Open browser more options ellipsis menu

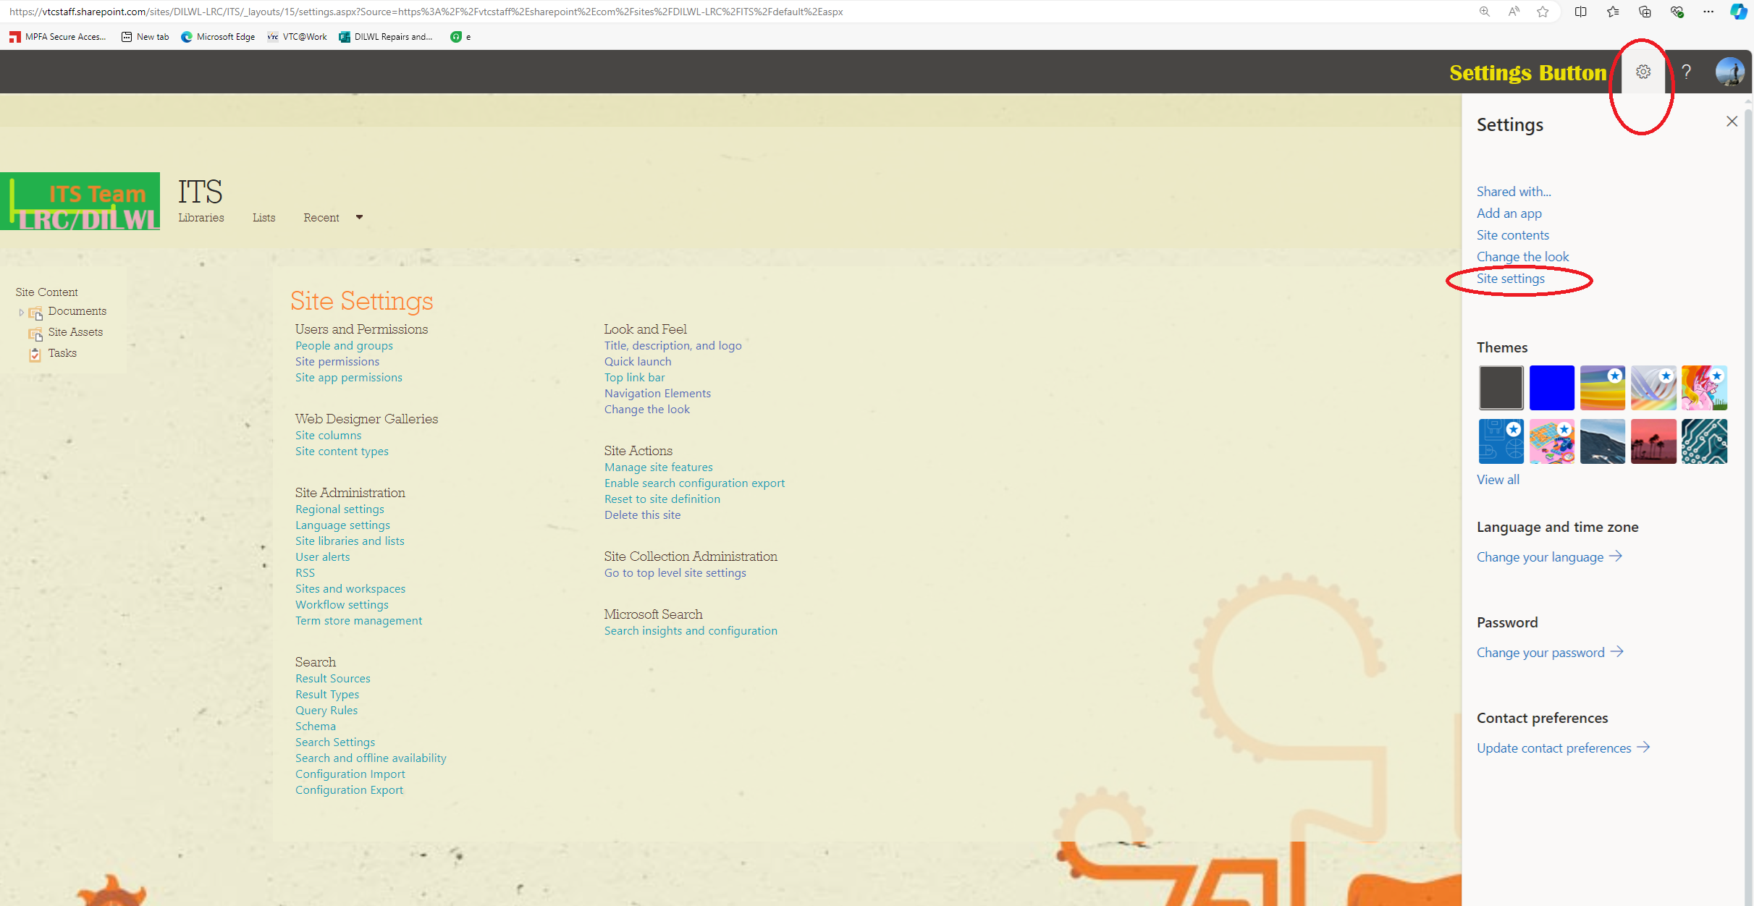click(x=1708, y=12)
